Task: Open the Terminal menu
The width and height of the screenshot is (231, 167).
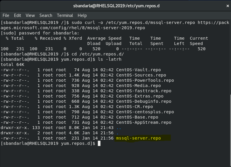Action: pyautogui.click(x=65, y=15)
